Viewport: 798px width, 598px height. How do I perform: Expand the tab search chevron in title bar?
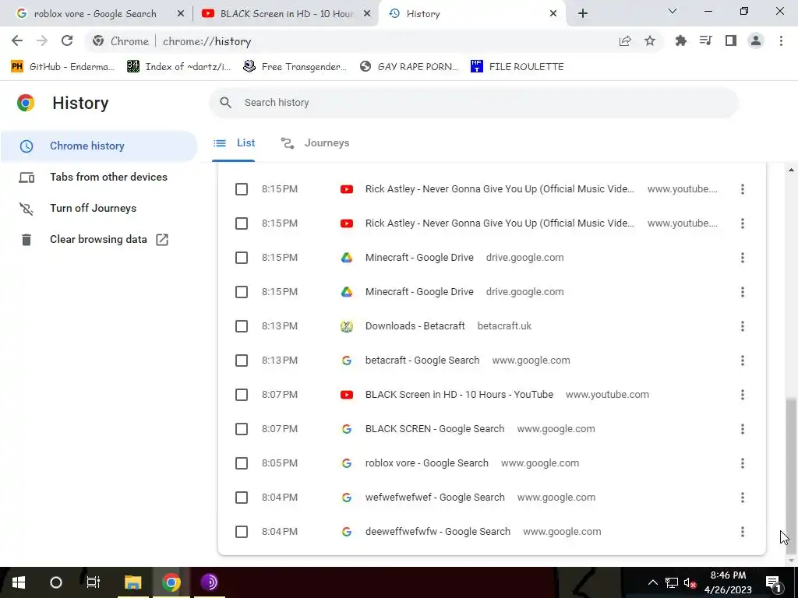coord(673,11)
